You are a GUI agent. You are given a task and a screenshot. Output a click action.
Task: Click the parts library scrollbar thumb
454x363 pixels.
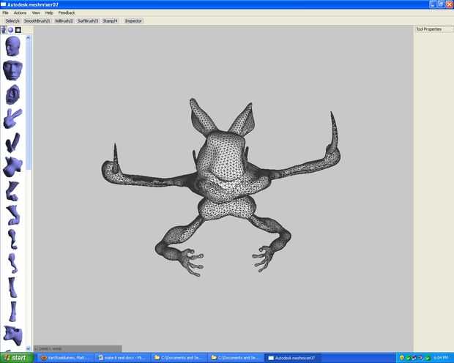(x=28, y=105)
